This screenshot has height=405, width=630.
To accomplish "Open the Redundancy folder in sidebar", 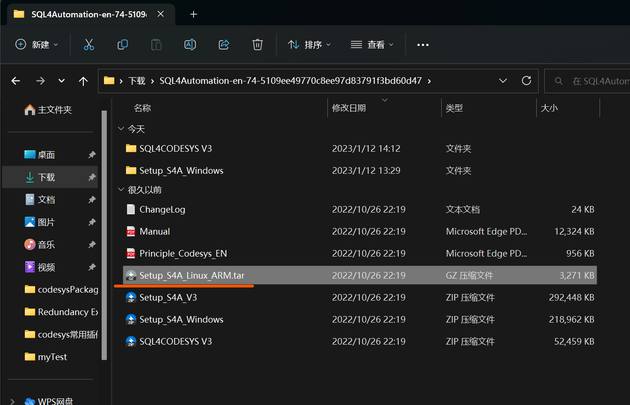I will click(x=50, y=312).
